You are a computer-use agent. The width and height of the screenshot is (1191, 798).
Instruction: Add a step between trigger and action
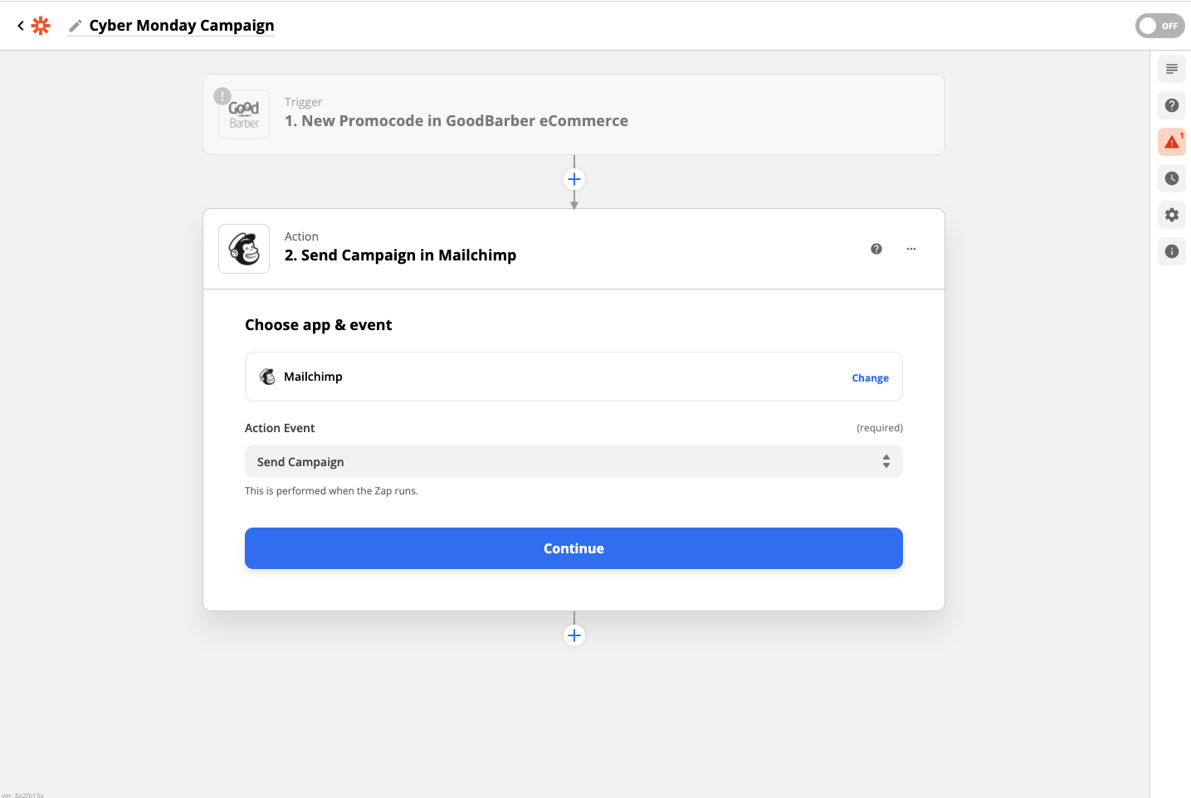(574, 179)
